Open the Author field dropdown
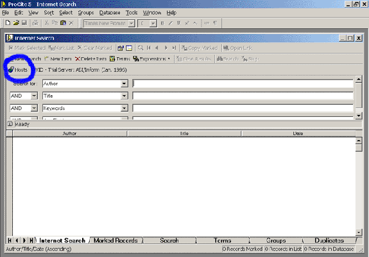Viewport: 369px width, 257px height. [x=124, y=84]
